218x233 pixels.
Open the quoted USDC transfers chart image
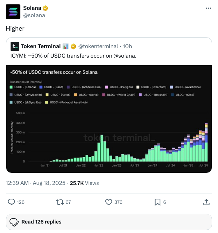(x=109, y=119)
